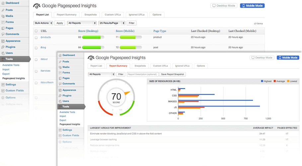Open 25 Results/Page dropdown
This screenshot has height=166, width=302.
[112, 23]
